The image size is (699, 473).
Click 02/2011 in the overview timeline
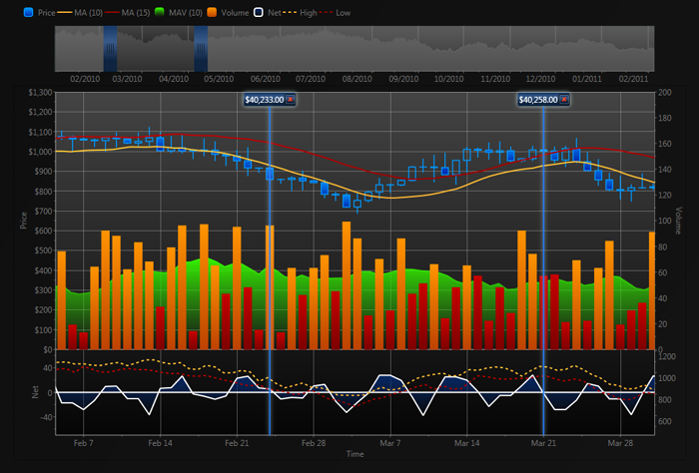[x=633, y=79]
